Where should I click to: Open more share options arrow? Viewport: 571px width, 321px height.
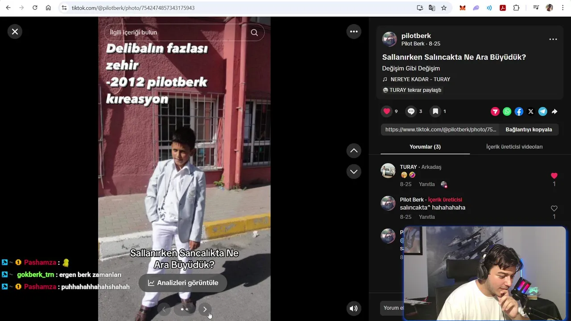[554, 111]
